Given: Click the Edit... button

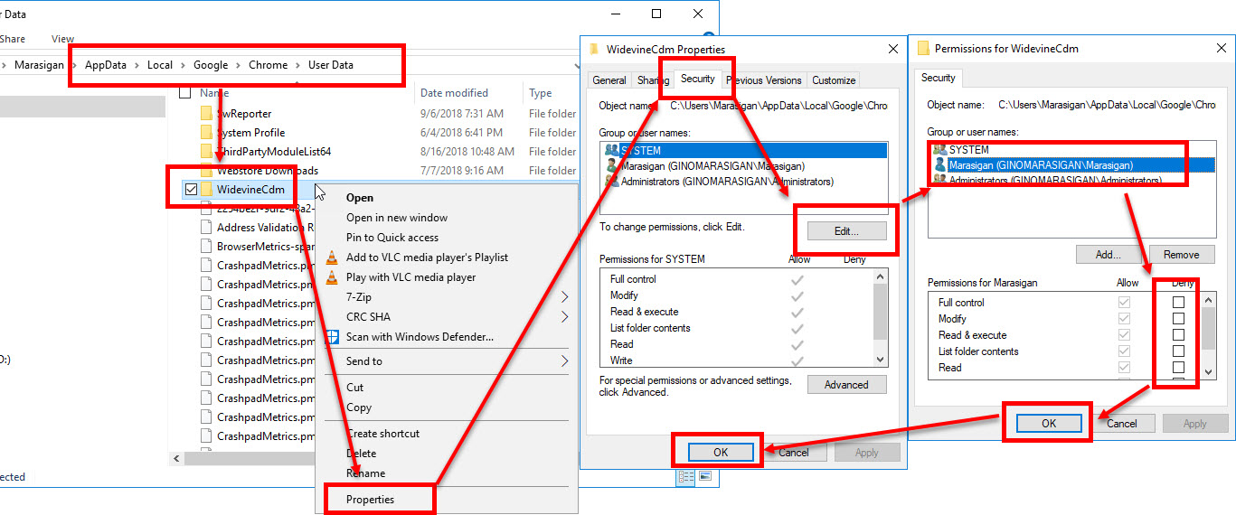Looking at the screenshot, I should tap(846, 231).
